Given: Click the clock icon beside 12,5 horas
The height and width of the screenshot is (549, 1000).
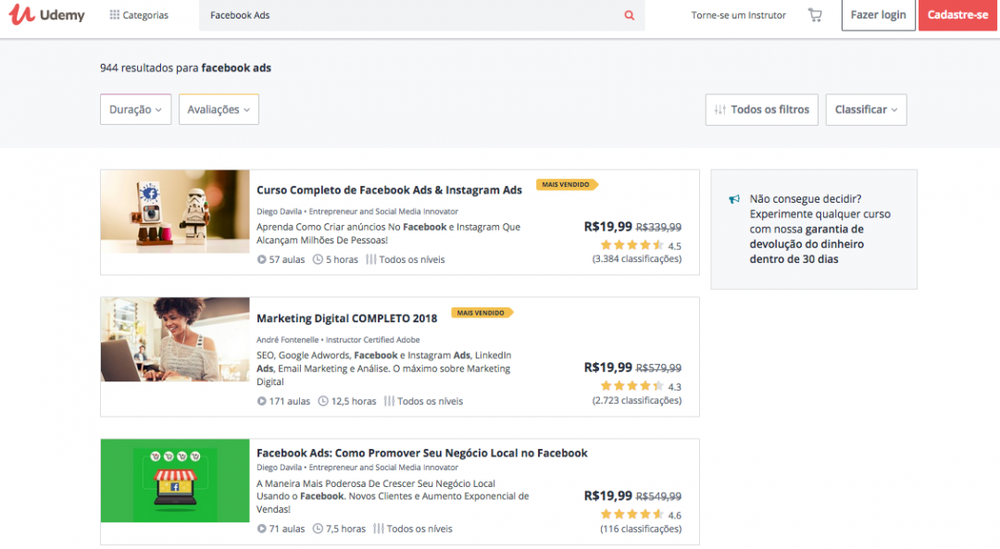Looking at the screenshot, I should click(323, 401).
